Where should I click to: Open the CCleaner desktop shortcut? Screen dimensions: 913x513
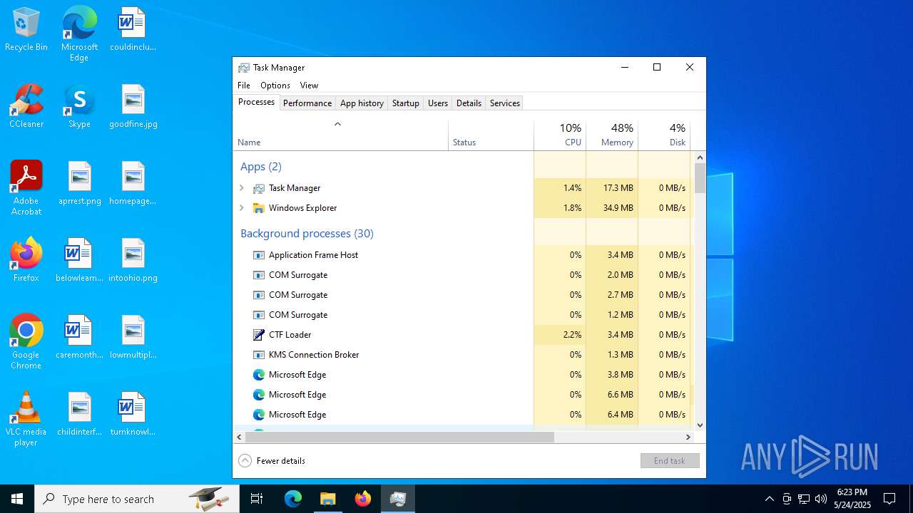pos(26,107)
